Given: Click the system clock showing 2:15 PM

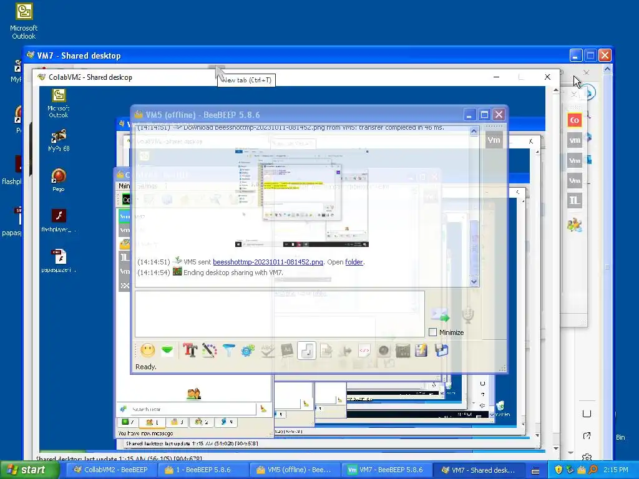Looking at the screenshot, I should pyautogui.click(x=616, y=470).
